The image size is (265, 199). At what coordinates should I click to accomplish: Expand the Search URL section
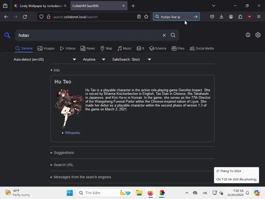tap(62, 165)
